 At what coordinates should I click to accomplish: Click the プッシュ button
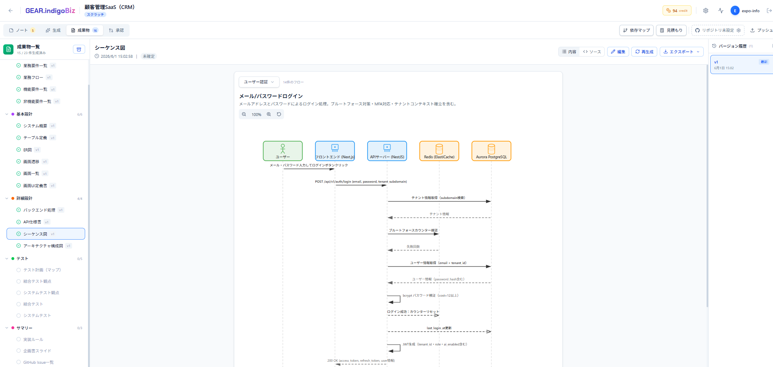click(761, 30)
